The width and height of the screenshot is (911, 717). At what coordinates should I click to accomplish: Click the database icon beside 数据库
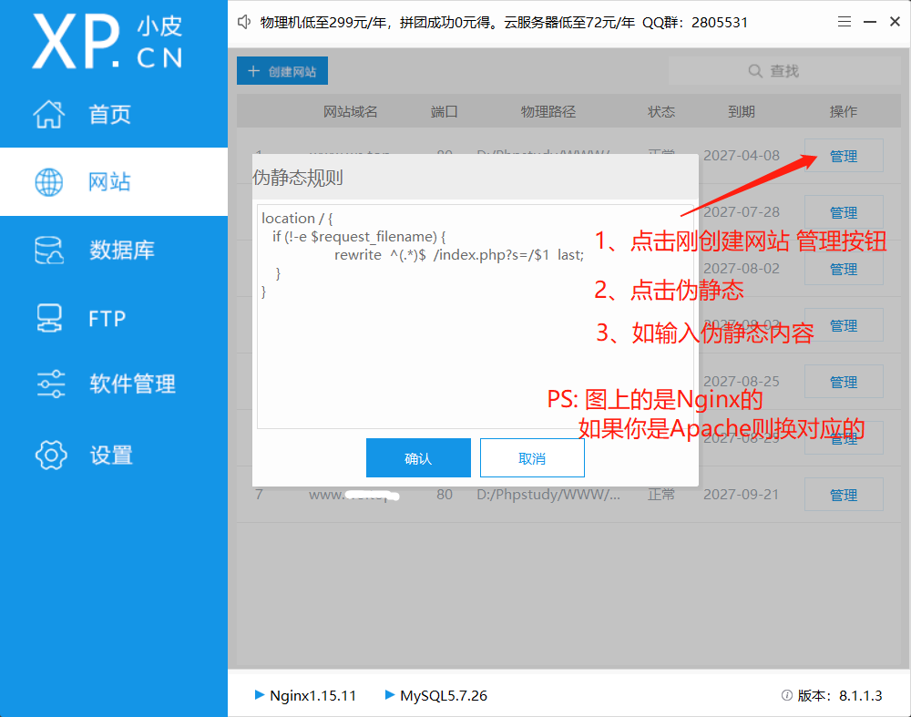point(49,250)
